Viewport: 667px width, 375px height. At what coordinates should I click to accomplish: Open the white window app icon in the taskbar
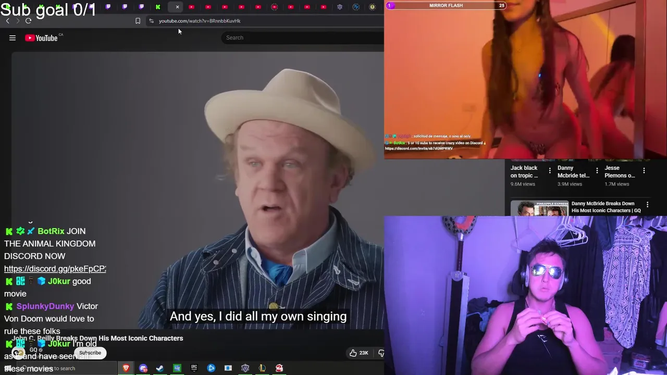[228, 368]
